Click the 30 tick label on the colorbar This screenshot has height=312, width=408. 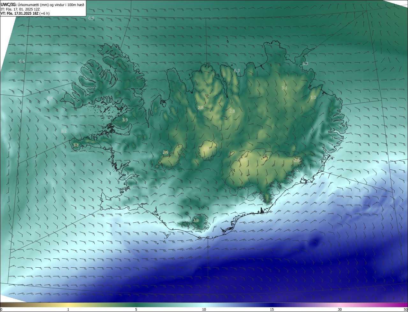pos(340,309)
